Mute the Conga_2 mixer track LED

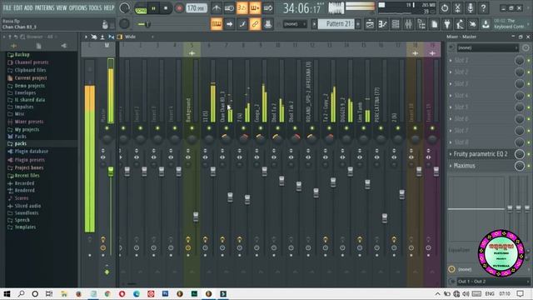[x=261, y=128]
